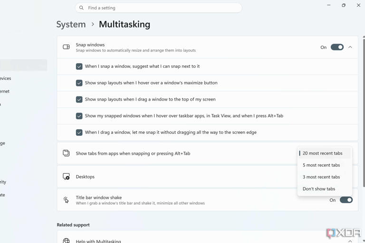The width and height of the screenshot is (365, 243).
Task: Go back to System breadcrumb
Action: tap(71, 24)
